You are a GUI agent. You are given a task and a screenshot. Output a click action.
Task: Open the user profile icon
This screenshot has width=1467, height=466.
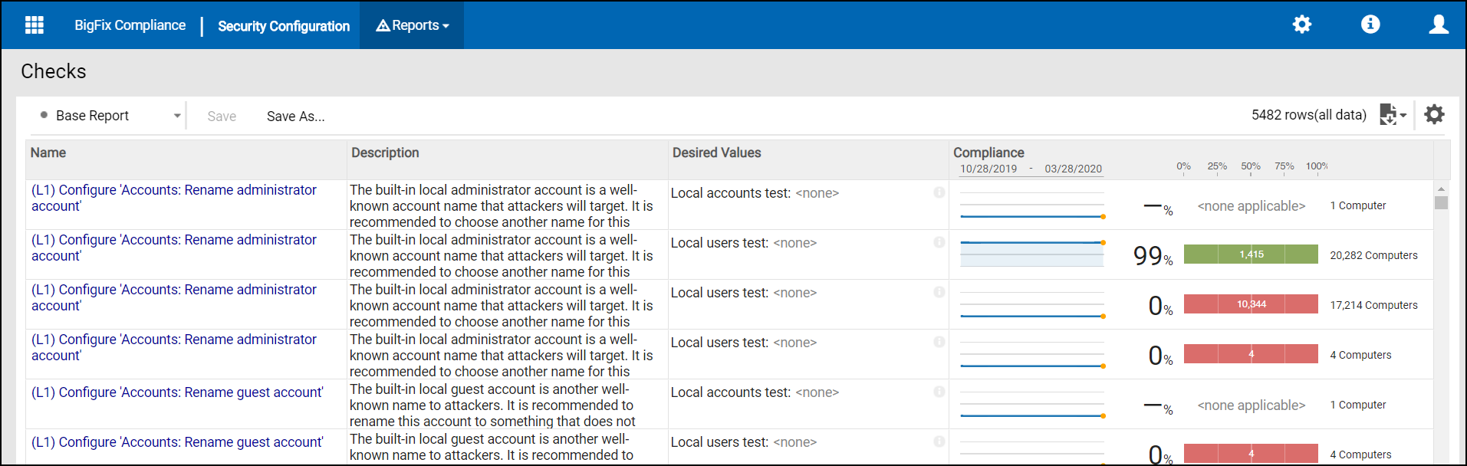click(1438, 25)
